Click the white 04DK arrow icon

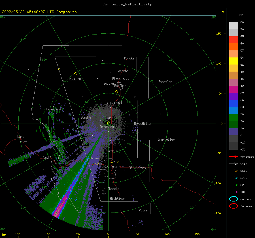(233, 164)
